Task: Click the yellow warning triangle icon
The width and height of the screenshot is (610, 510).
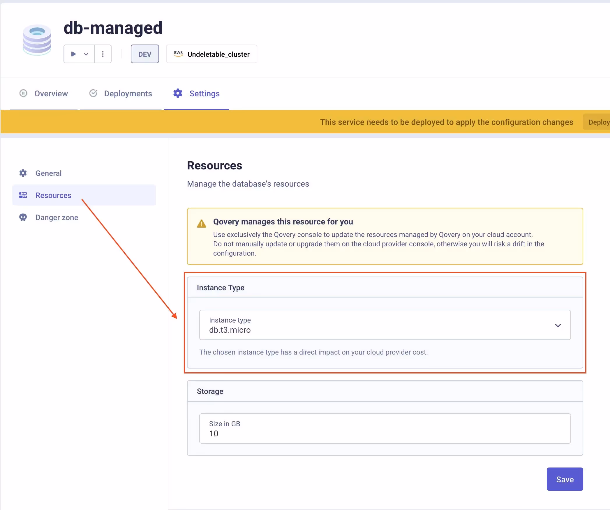Action: (201, 224)
